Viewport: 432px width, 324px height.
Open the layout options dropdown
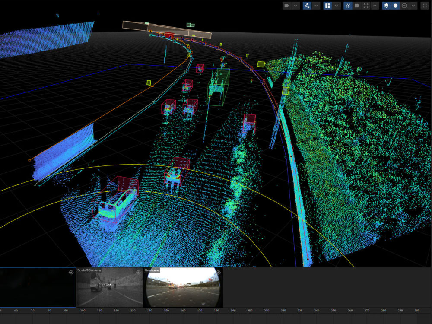336,6
